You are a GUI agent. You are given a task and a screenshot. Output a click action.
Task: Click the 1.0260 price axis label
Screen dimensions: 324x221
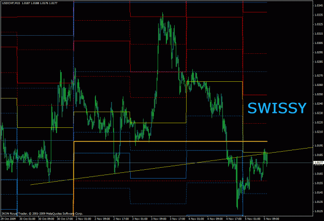point(319,85)
